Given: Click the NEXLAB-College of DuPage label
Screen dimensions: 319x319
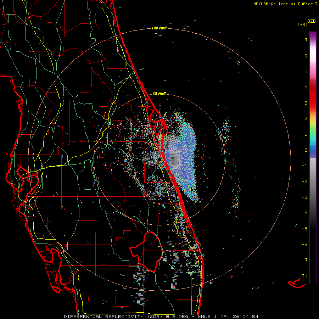Looking at the screenshot, I should (x=285, y=4).
